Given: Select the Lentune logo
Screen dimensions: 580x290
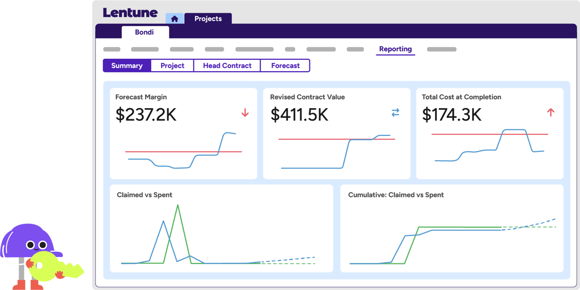Looking at the screenshot, I should (130, 12).
